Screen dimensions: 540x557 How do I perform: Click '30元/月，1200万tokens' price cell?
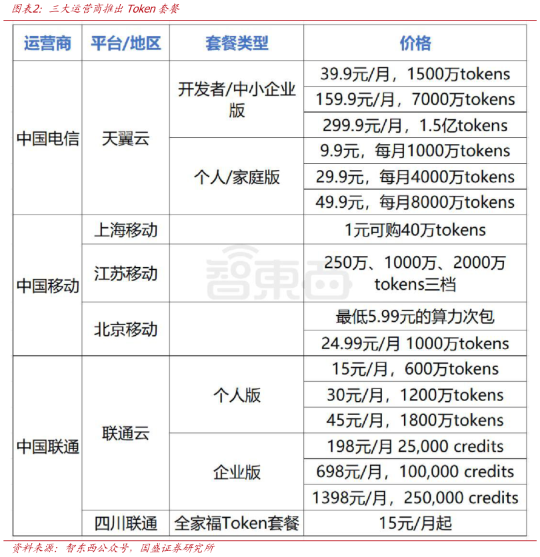point(415,394)
